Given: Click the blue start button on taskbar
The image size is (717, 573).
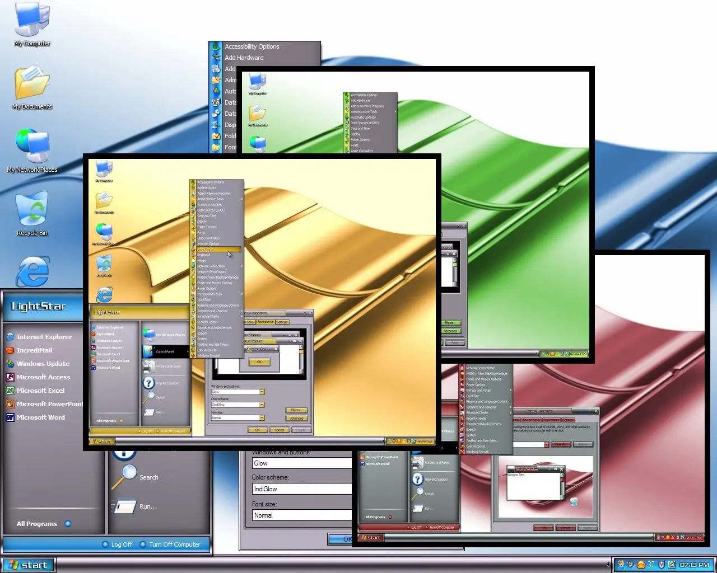Looking at the screenshot, I should pos(29,565).
